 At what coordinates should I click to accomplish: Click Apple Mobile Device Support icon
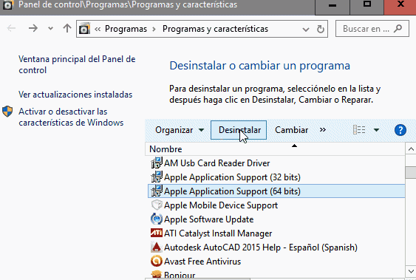157,205
